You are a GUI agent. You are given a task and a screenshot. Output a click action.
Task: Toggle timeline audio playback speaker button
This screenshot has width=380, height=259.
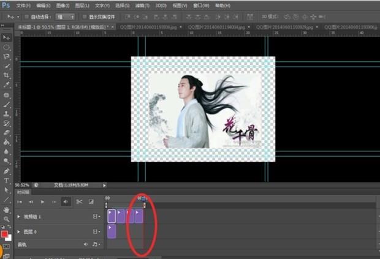point(66,201)
